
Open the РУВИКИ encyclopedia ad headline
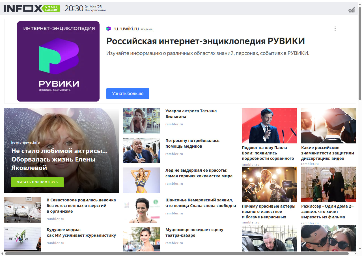[x=206, y=41]
